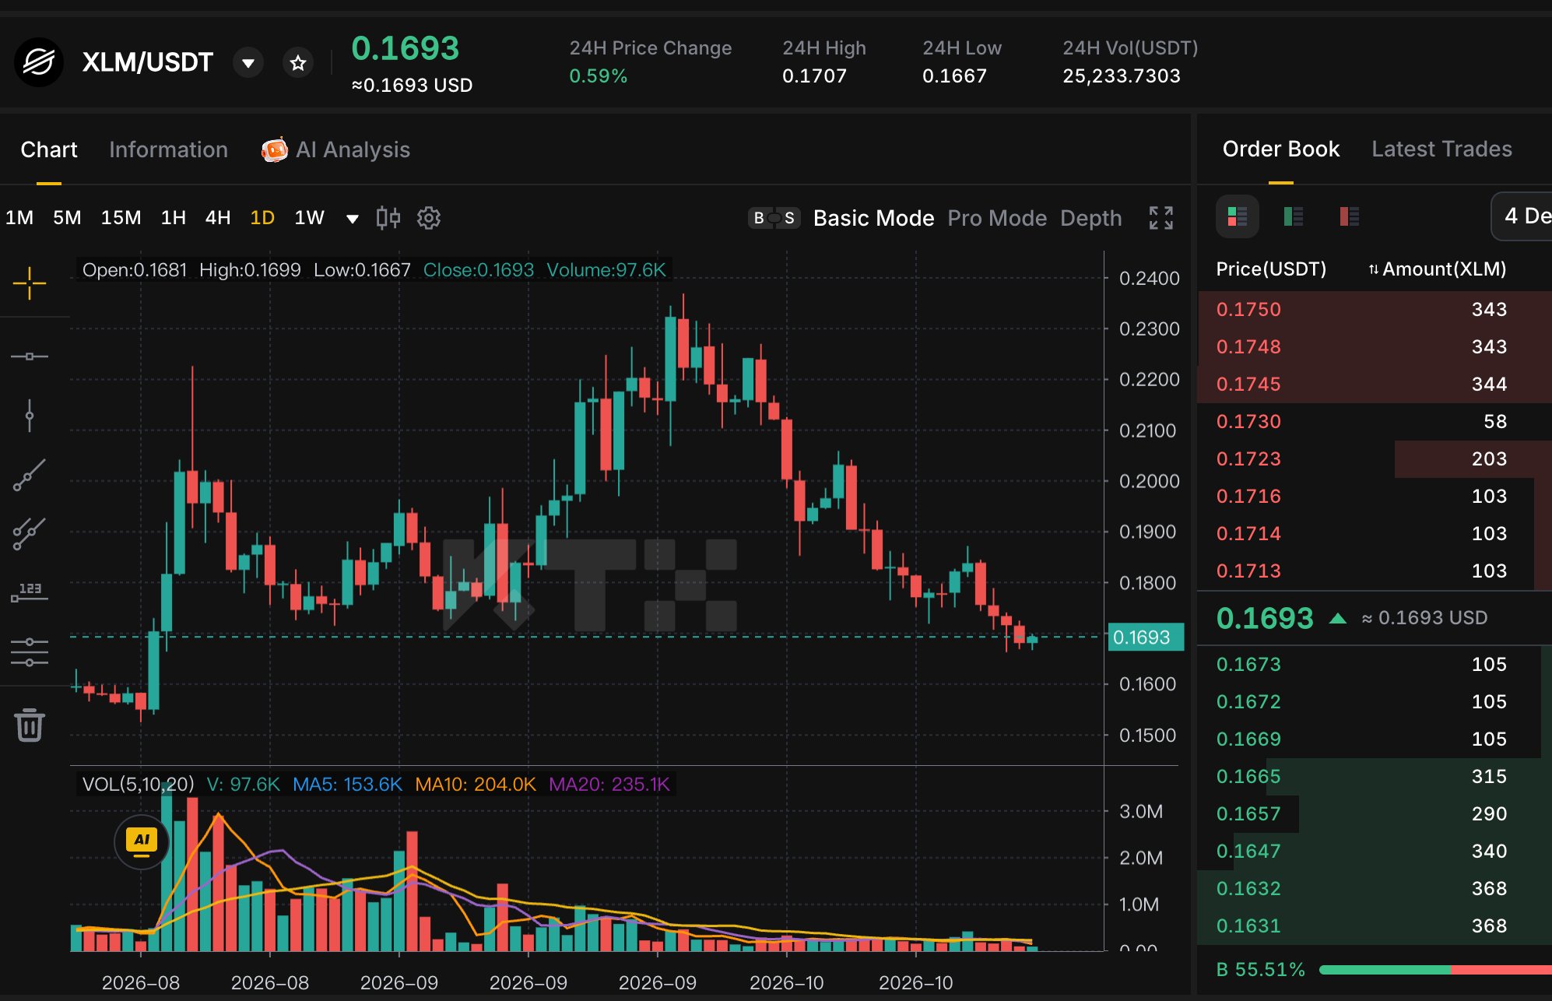1552x1001 pixels.
Task: Select the 5M timeframe
Action: [67, 218]
